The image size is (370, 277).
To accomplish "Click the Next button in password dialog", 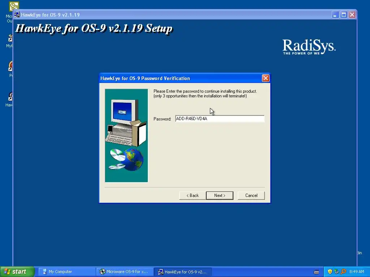I will click(219, 195).
